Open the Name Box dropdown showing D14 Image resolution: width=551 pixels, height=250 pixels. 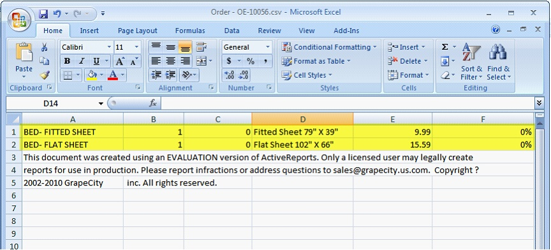pos(101,103)
